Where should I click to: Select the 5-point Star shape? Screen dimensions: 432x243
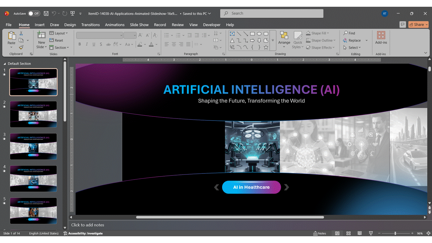[x=266, y=47]
